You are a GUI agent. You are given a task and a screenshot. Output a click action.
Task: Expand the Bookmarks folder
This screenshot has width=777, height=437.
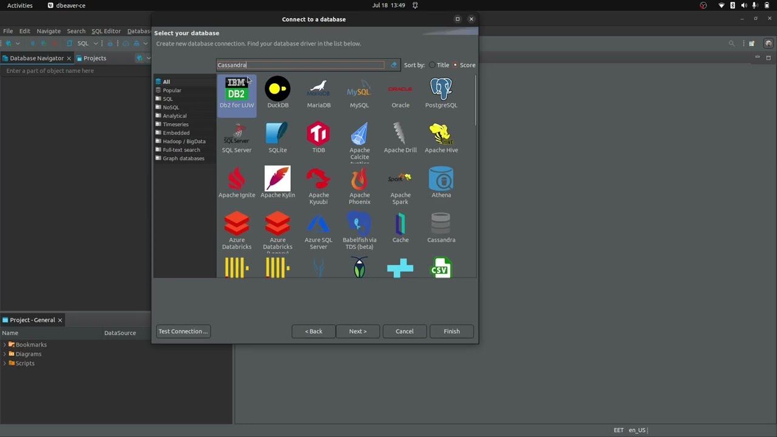(x=5, y=345)
